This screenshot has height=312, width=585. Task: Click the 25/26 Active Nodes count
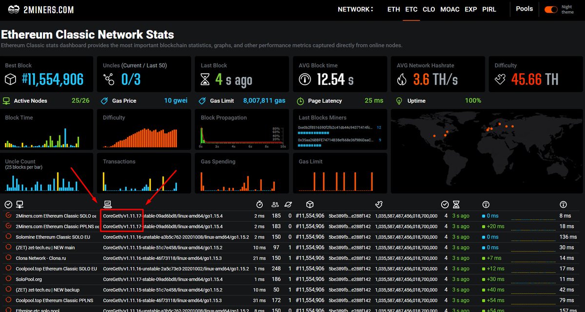pos(80,101)
